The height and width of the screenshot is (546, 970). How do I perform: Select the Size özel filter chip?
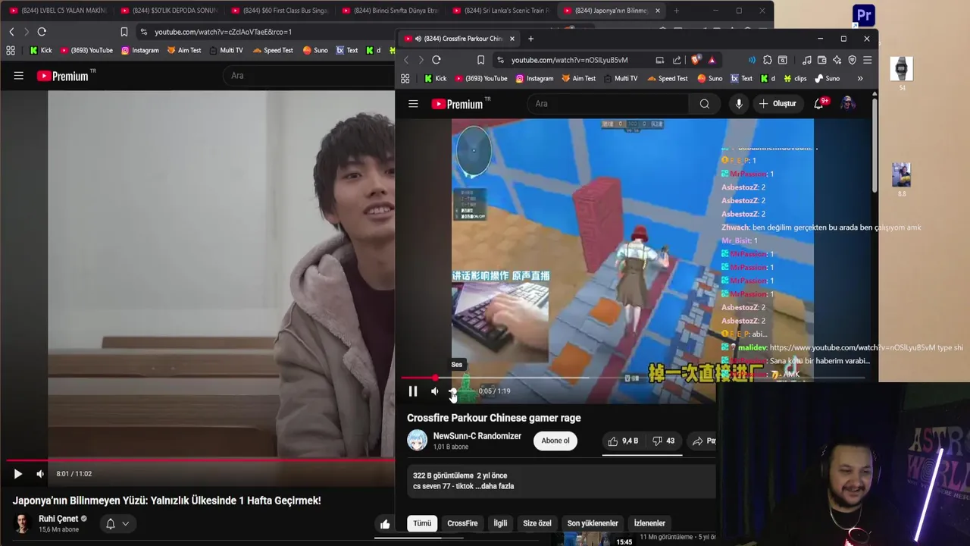(537, 523)
